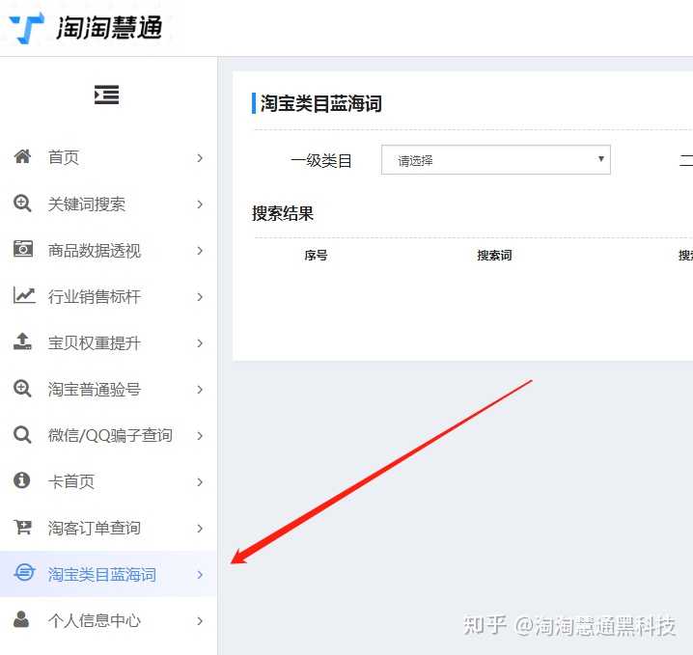This screenshot has height=655, width=693.
Task: Expand the chevron on the 个人信息中心 row
Action: [x=200, y=621]
